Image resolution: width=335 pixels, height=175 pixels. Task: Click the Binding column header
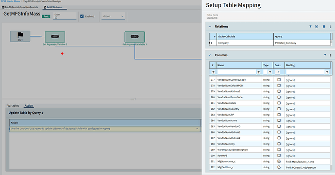pos(307,65)
